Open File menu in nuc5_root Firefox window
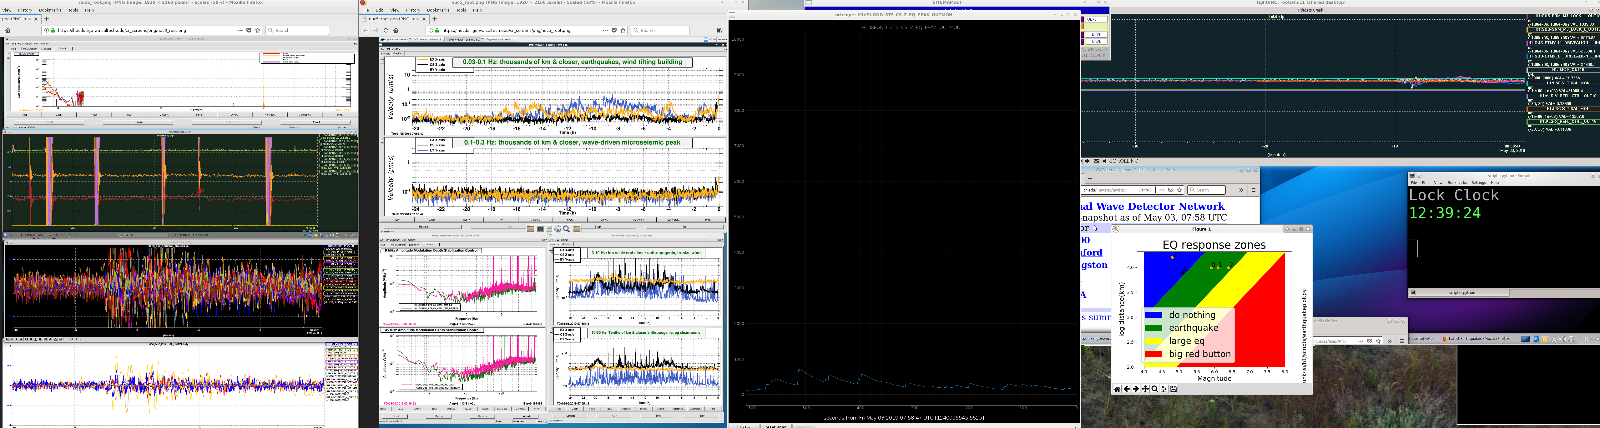This screenshot has height=428, width=1600. [x=366, y=10]
